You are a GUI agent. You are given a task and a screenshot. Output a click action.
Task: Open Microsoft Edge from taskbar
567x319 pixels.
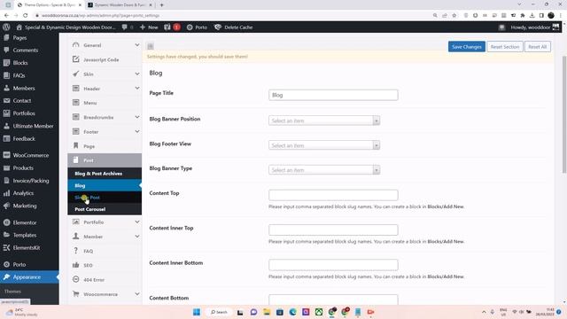pos(293,312)
